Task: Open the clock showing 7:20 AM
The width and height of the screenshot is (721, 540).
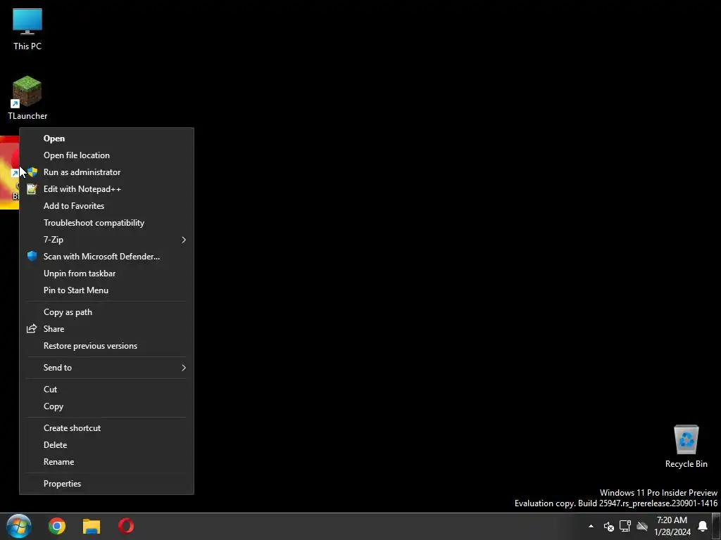Action: [x=672, y=526]
